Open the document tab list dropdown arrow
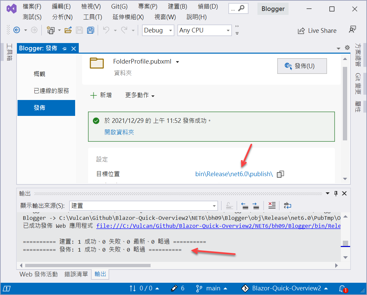The image size is (367, 295). [x=339, y=48]
